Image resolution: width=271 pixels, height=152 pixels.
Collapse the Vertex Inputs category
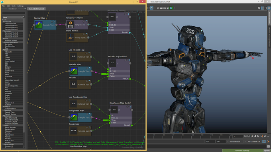click(x=4, y=144)
